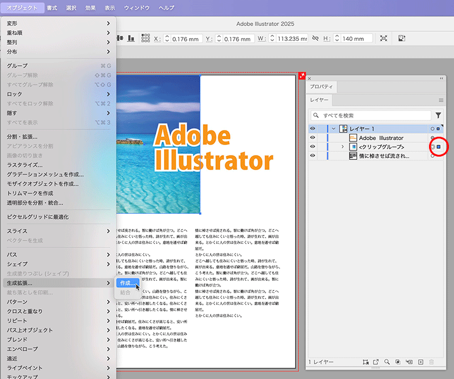Choose グループ from the Object menu
Screen dimensions: 454x379
(x=58, y=66)
